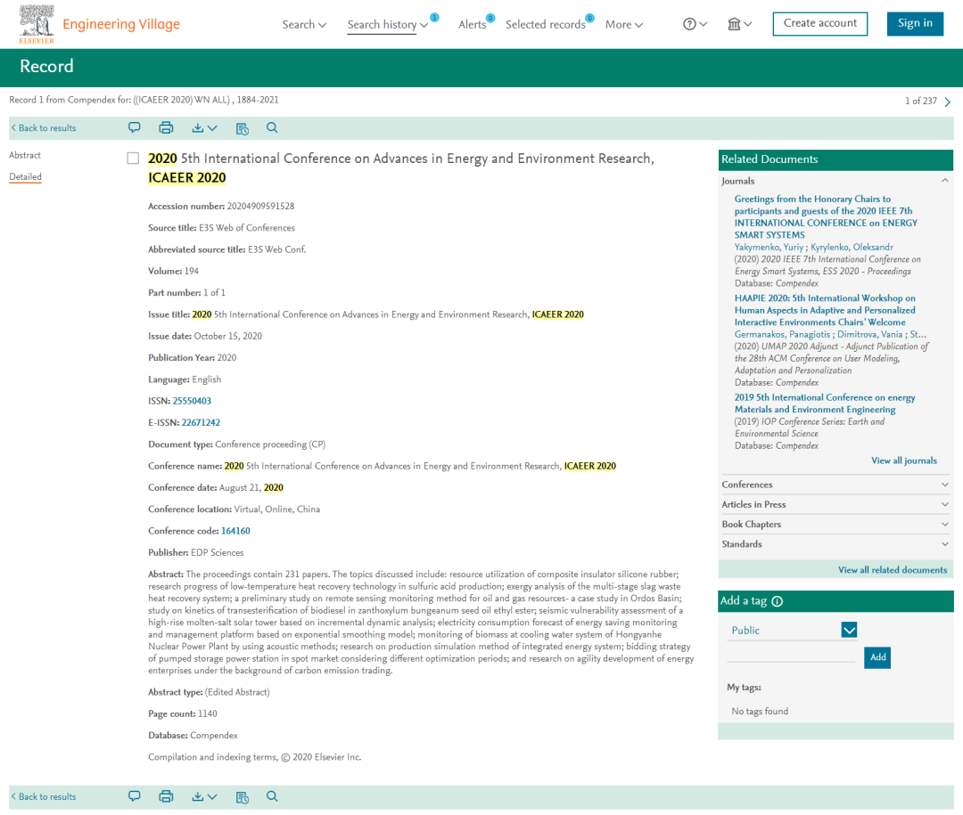The width and height of the screenshot is (963, 815).
Task: Click the Record page heading
Action: 46,66
